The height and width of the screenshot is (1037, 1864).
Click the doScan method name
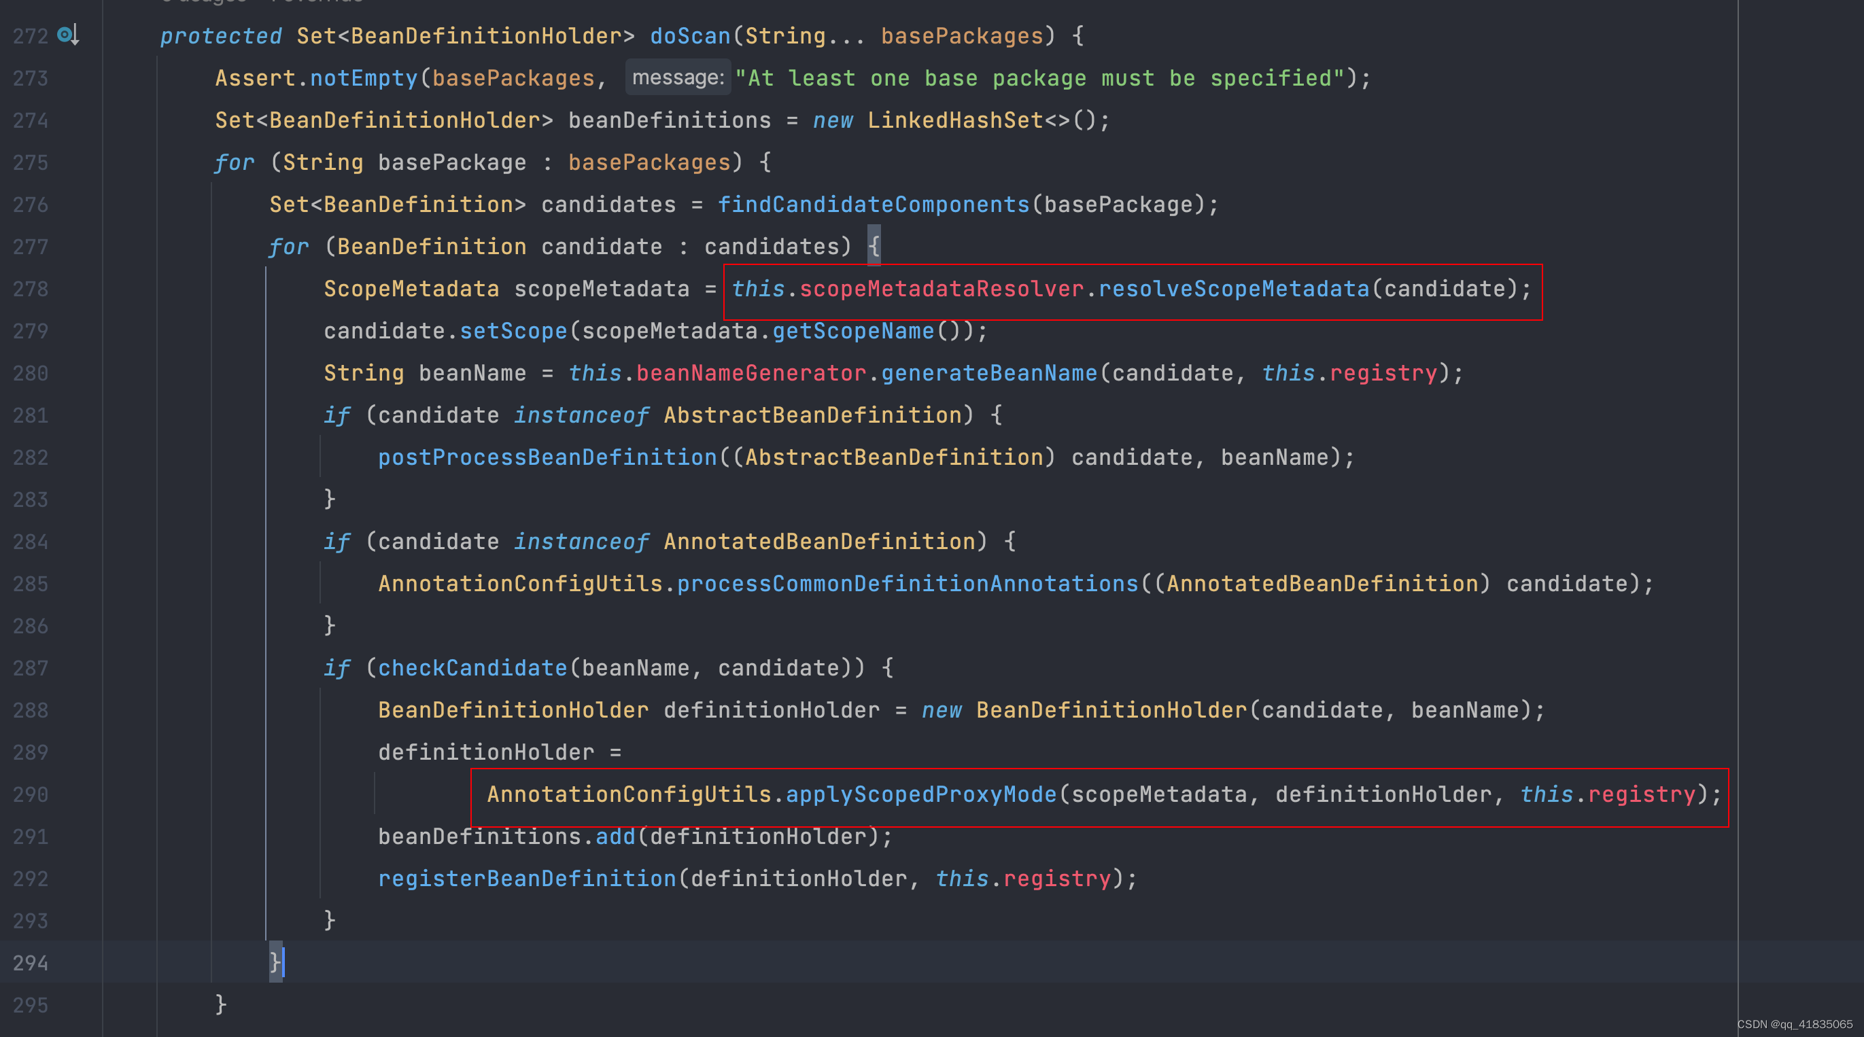[690, 36]
